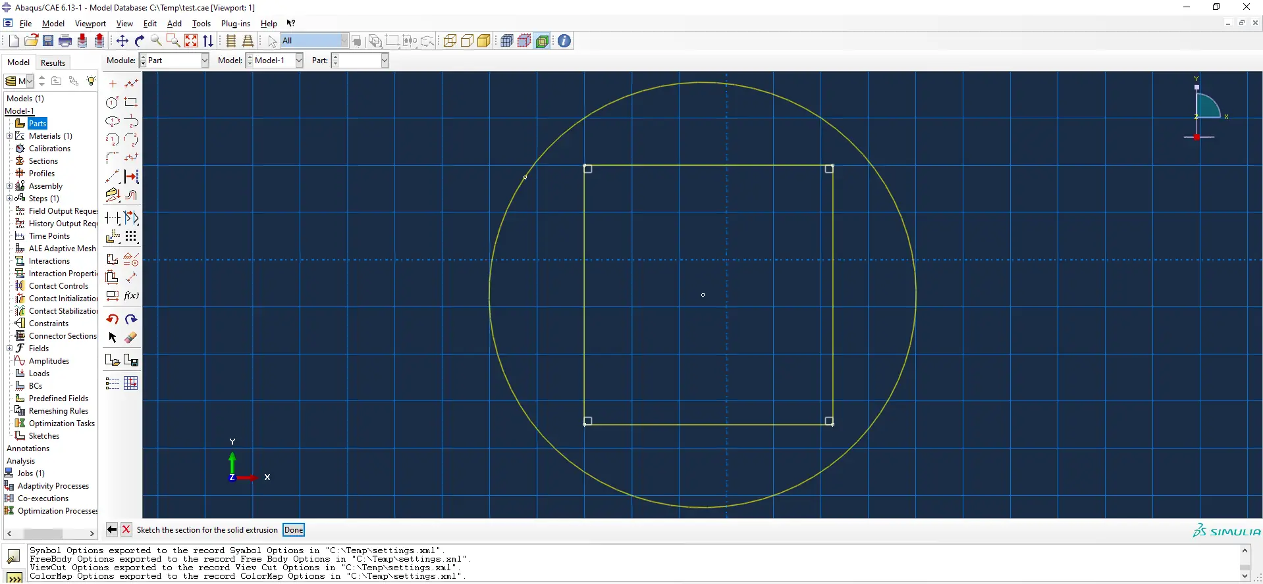
Task: Select the Box Zoom tool
Action: pos(173,41)
